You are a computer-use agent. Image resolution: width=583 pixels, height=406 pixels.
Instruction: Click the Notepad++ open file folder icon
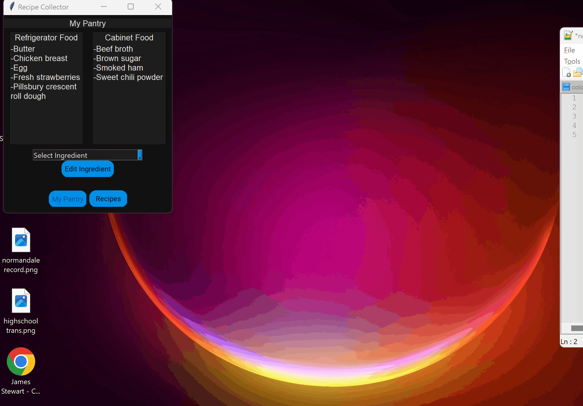(577, 73)
